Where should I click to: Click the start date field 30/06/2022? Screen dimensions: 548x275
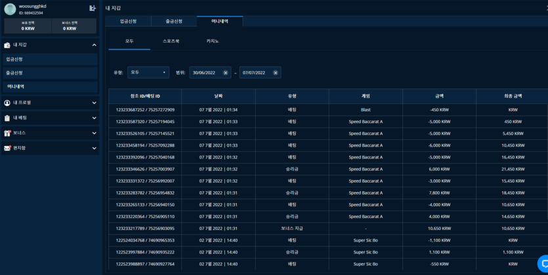tap(210, 73)
